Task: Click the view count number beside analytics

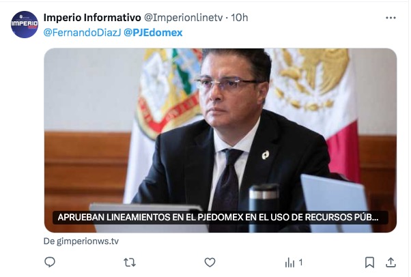Action: pyautogui.click(x=300, y=262)
